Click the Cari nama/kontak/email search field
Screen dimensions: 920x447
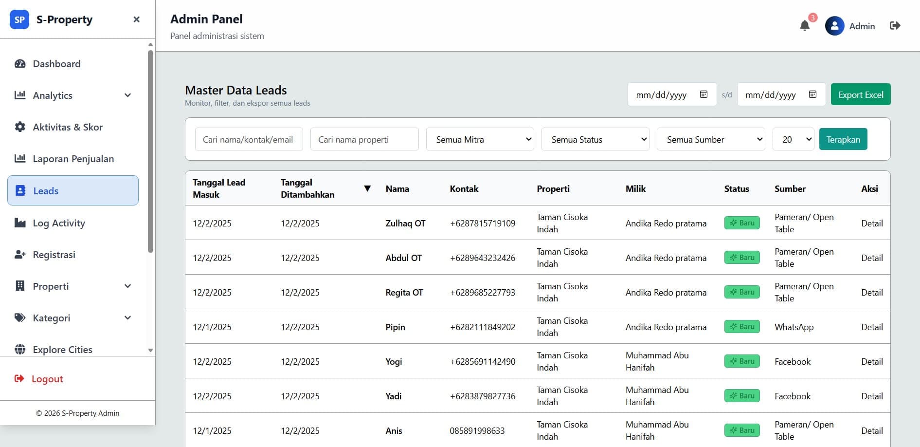point(249,139)
